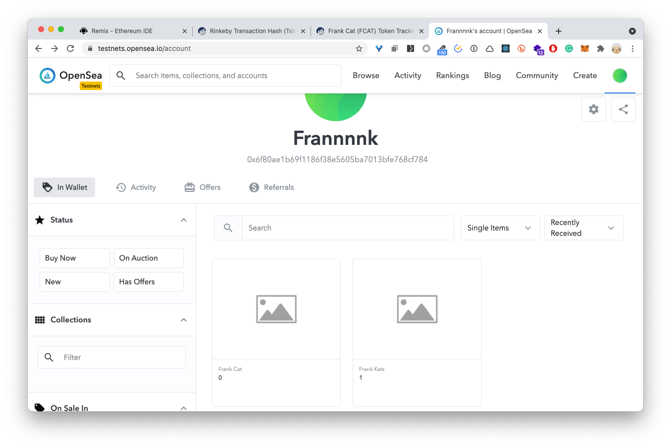This screenshot has width=671, height=448.
Task: Open the Rankings page link
Action: click(x=452, y=76)
